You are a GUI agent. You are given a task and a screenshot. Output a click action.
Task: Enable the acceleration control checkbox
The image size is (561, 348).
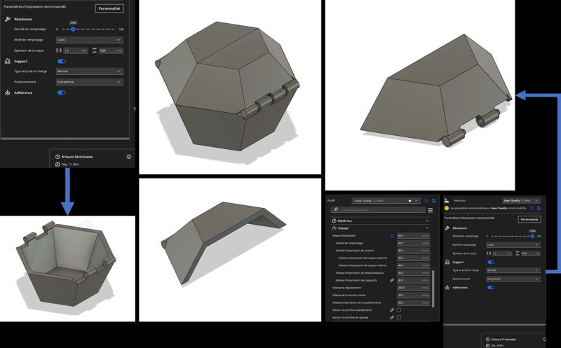pos(399,310)
